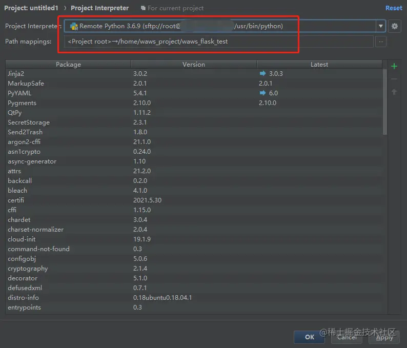The height and width of the screenshot is (348, 407).
Task: Click Jinja2 update-available arrow icon
Action: point(262,73)
